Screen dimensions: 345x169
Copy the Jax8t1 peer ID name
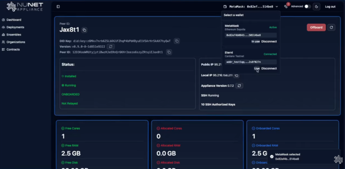click(x=84, y=30)
